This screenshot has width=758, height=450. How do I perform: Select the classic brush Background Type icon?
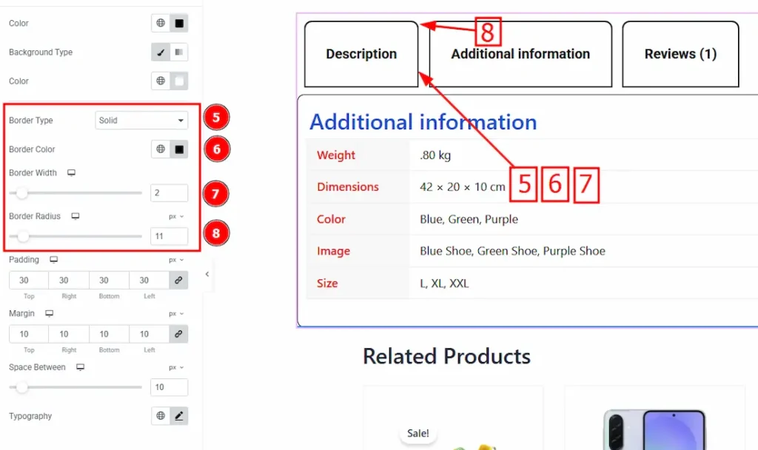pos(161,52)
